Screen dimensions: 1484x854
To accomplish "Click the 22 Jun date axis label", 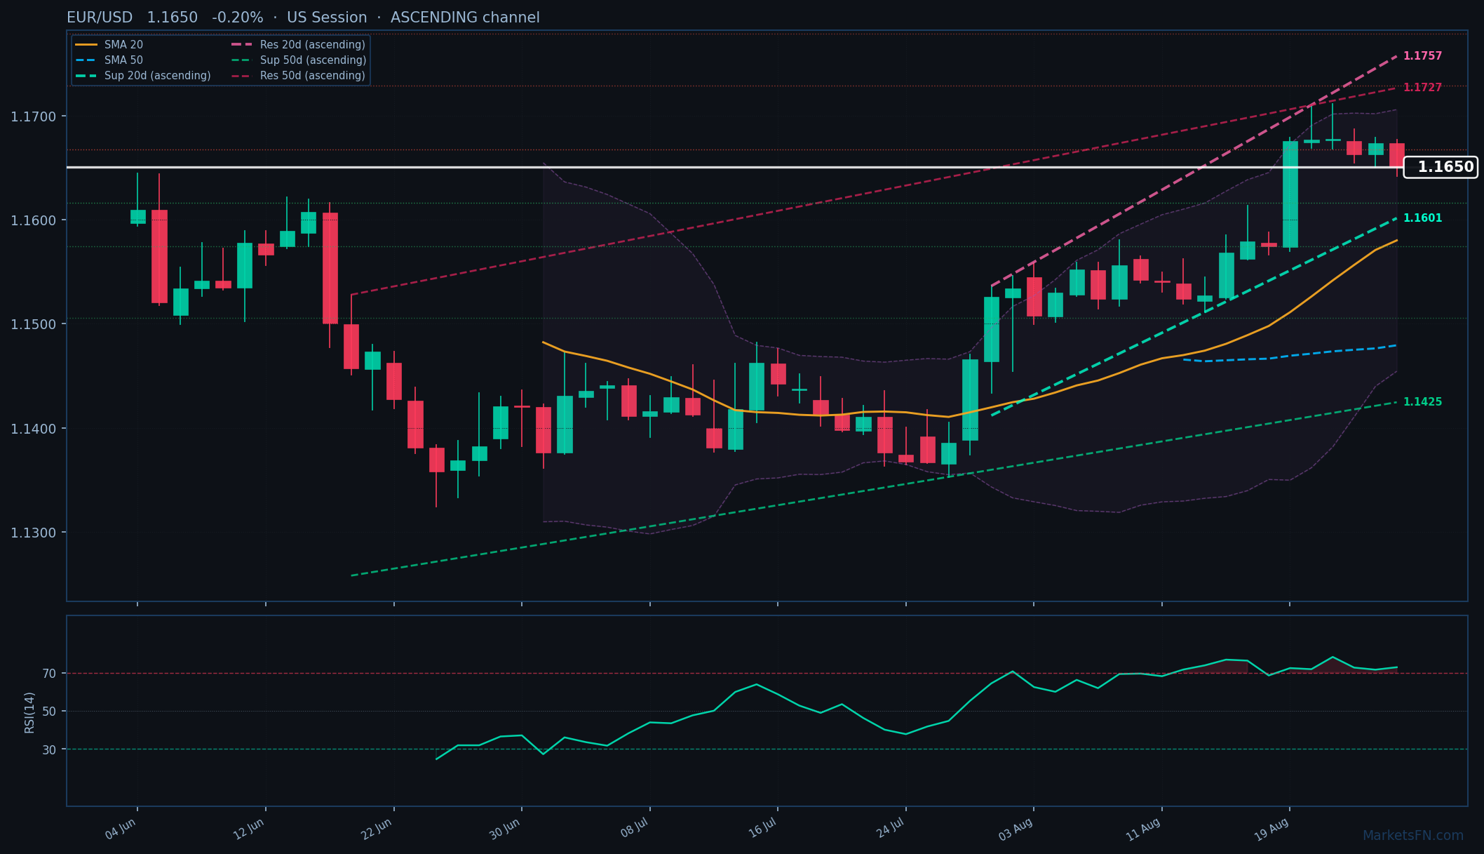I will click(x=377, y=829).
